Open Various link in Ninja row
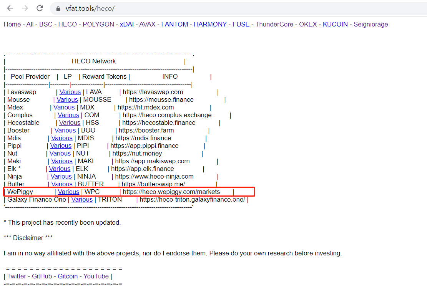Viewport: 427px width, 298px height. [x=61, y=176]
